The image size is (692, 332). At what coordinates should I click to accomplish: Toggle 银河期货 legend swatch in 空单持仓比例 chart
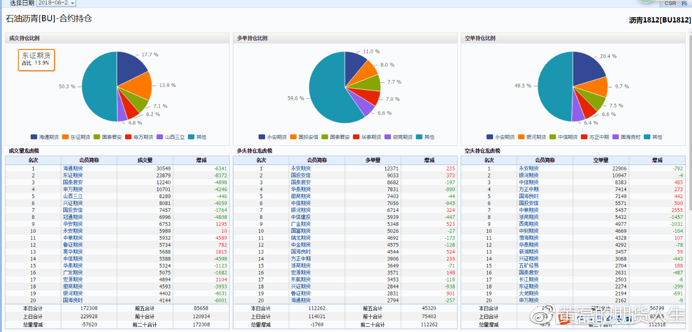point(521,137)
